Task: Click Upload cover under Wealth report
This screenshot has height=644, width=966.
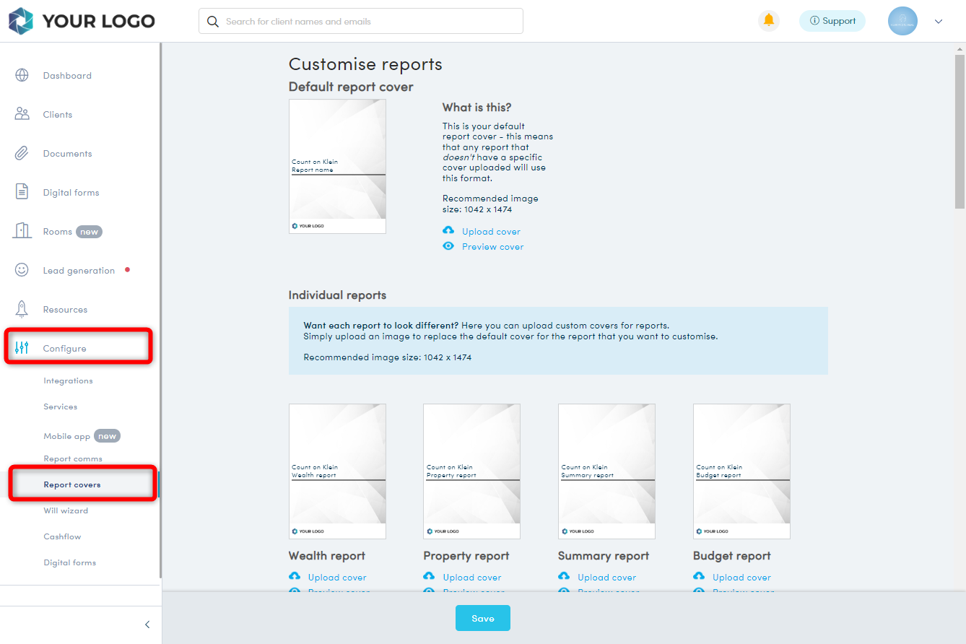Action: tap(337, 578)
